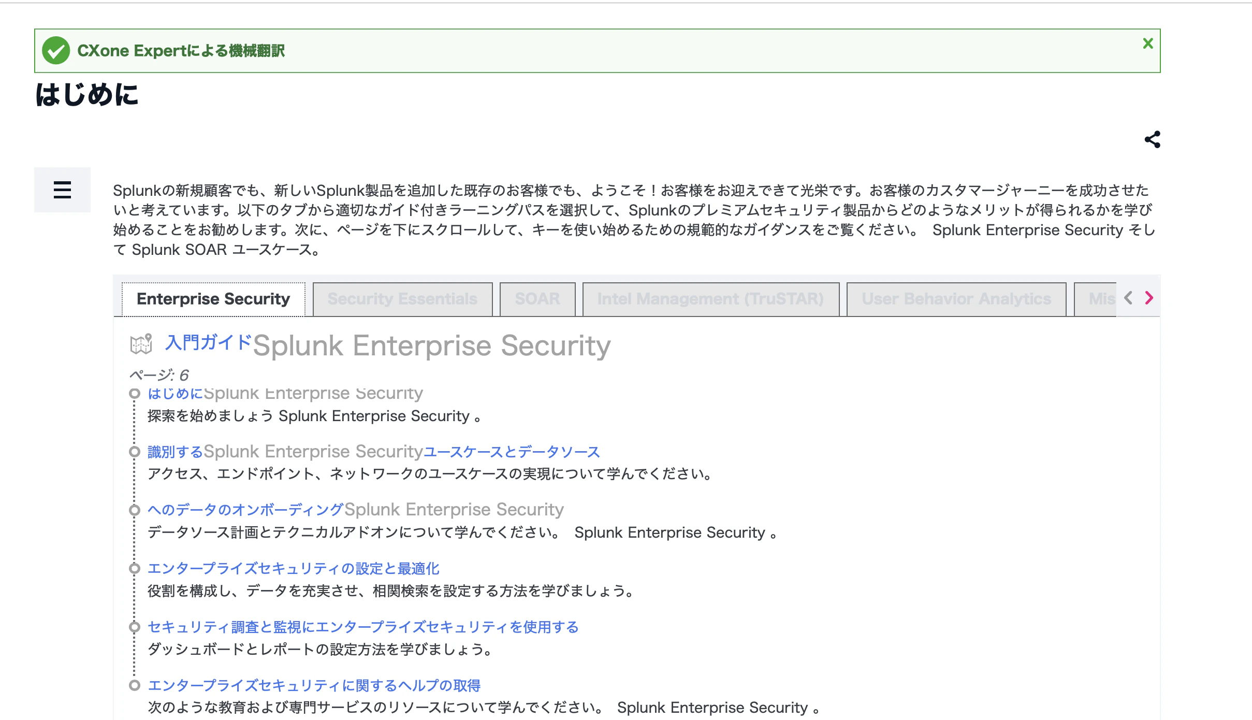Switch to Intel Management (TruSTAR) tab

[x=710, y=299]
